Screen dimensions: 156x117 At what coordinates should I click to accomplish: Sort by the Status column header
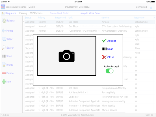tap(28, 18)
